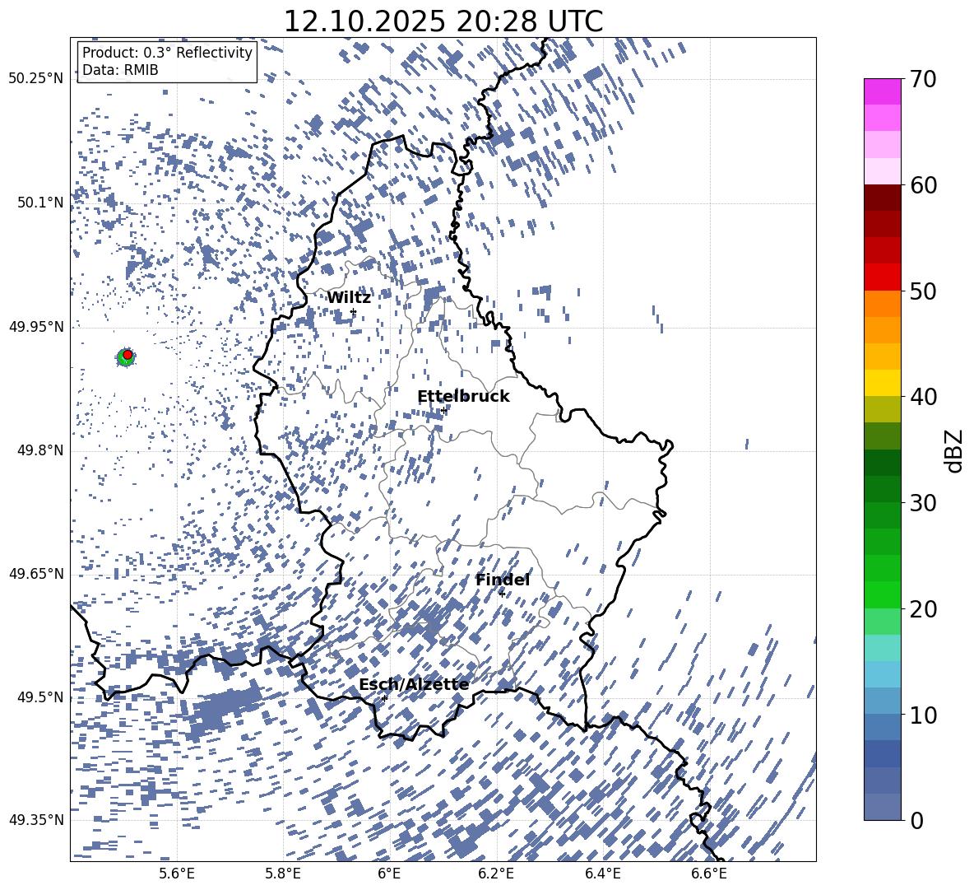974x890 pixels.
Task: Click the 49.95°N latitude label
Action: [x=36, y=327]
